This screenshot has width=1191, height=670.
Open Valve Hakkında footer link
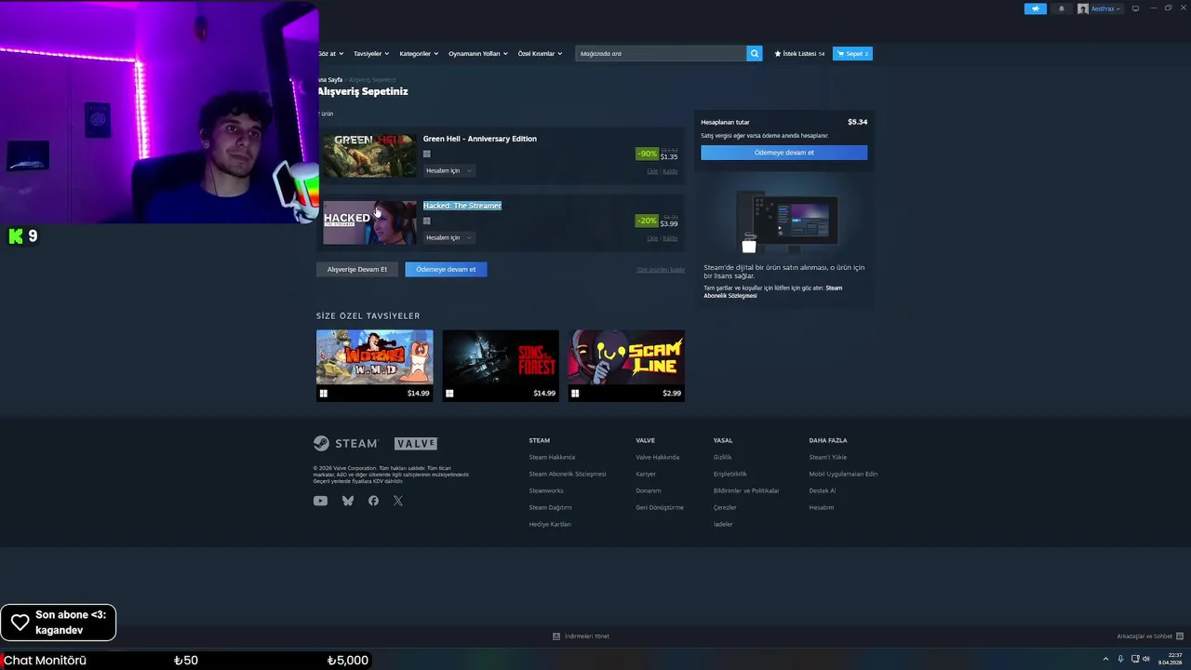coord(657,457)
